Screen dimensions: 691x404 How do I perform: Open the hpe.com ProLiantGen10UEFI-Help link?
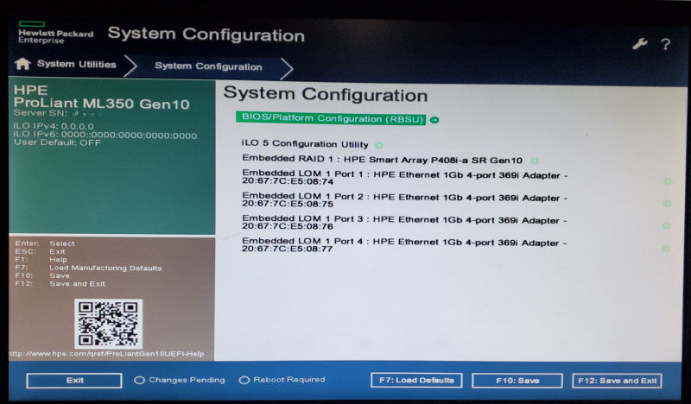(x=106, y=354)
